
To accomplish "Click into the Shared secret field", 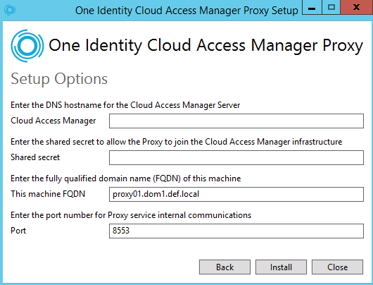I will tap(236, 157).
